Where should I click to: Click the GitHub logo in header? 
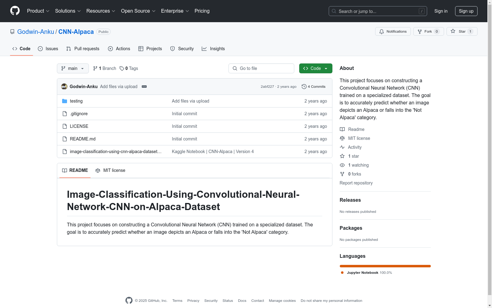click(15, 11)
